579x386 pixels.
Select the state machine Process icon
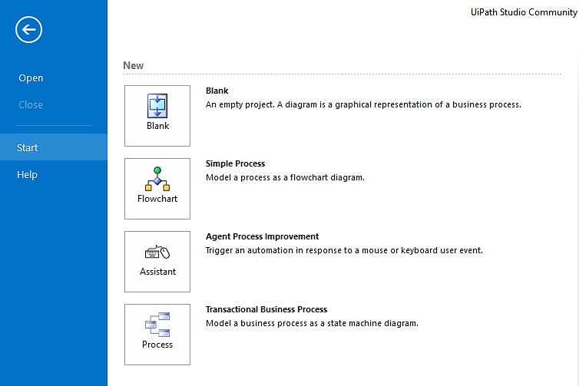click(157, 325)
